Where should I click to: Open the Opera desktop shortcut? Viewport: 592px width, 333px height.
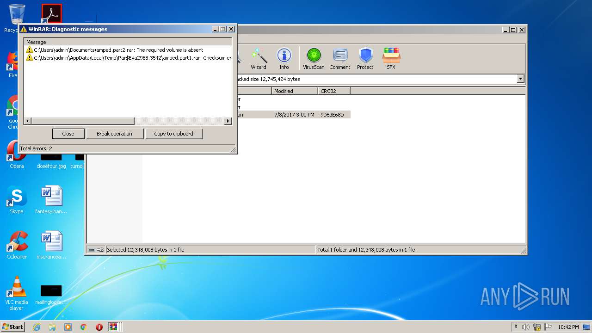coord(17,155)
